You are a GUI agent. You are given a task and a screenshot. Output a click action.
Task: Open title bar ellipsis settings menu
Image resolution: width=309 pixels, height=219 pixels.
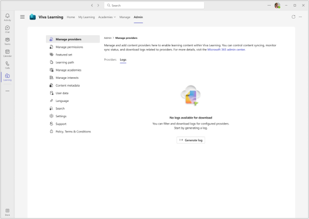[269, 5]
